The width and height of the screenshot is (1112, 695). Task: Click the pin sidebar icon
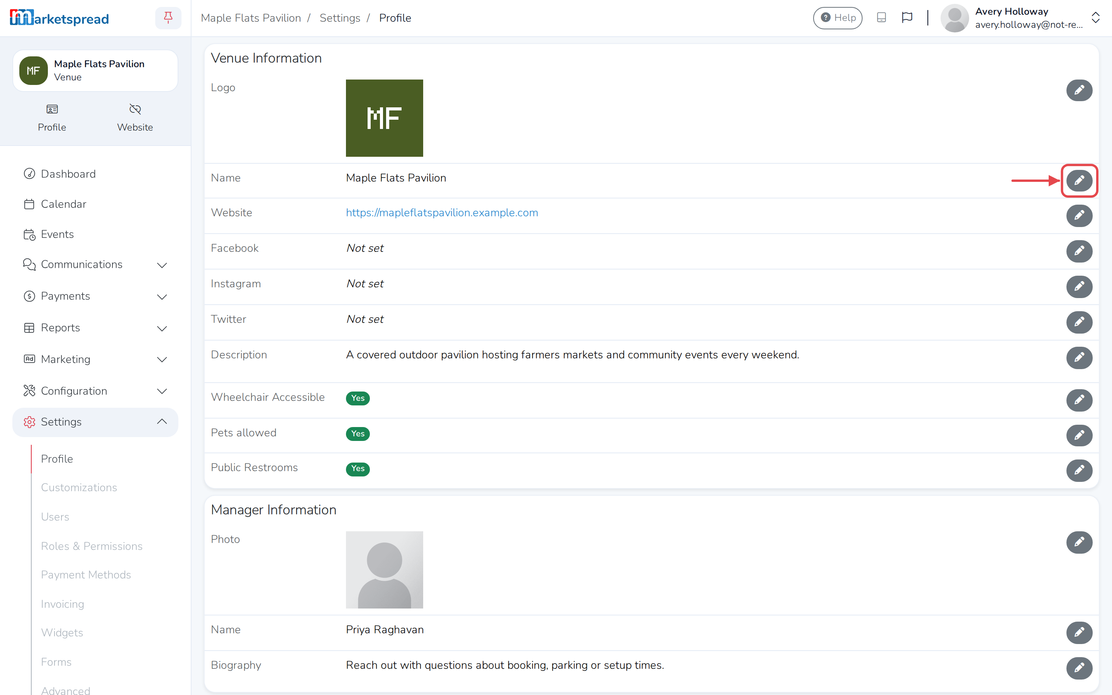click(x=168, y=18)
